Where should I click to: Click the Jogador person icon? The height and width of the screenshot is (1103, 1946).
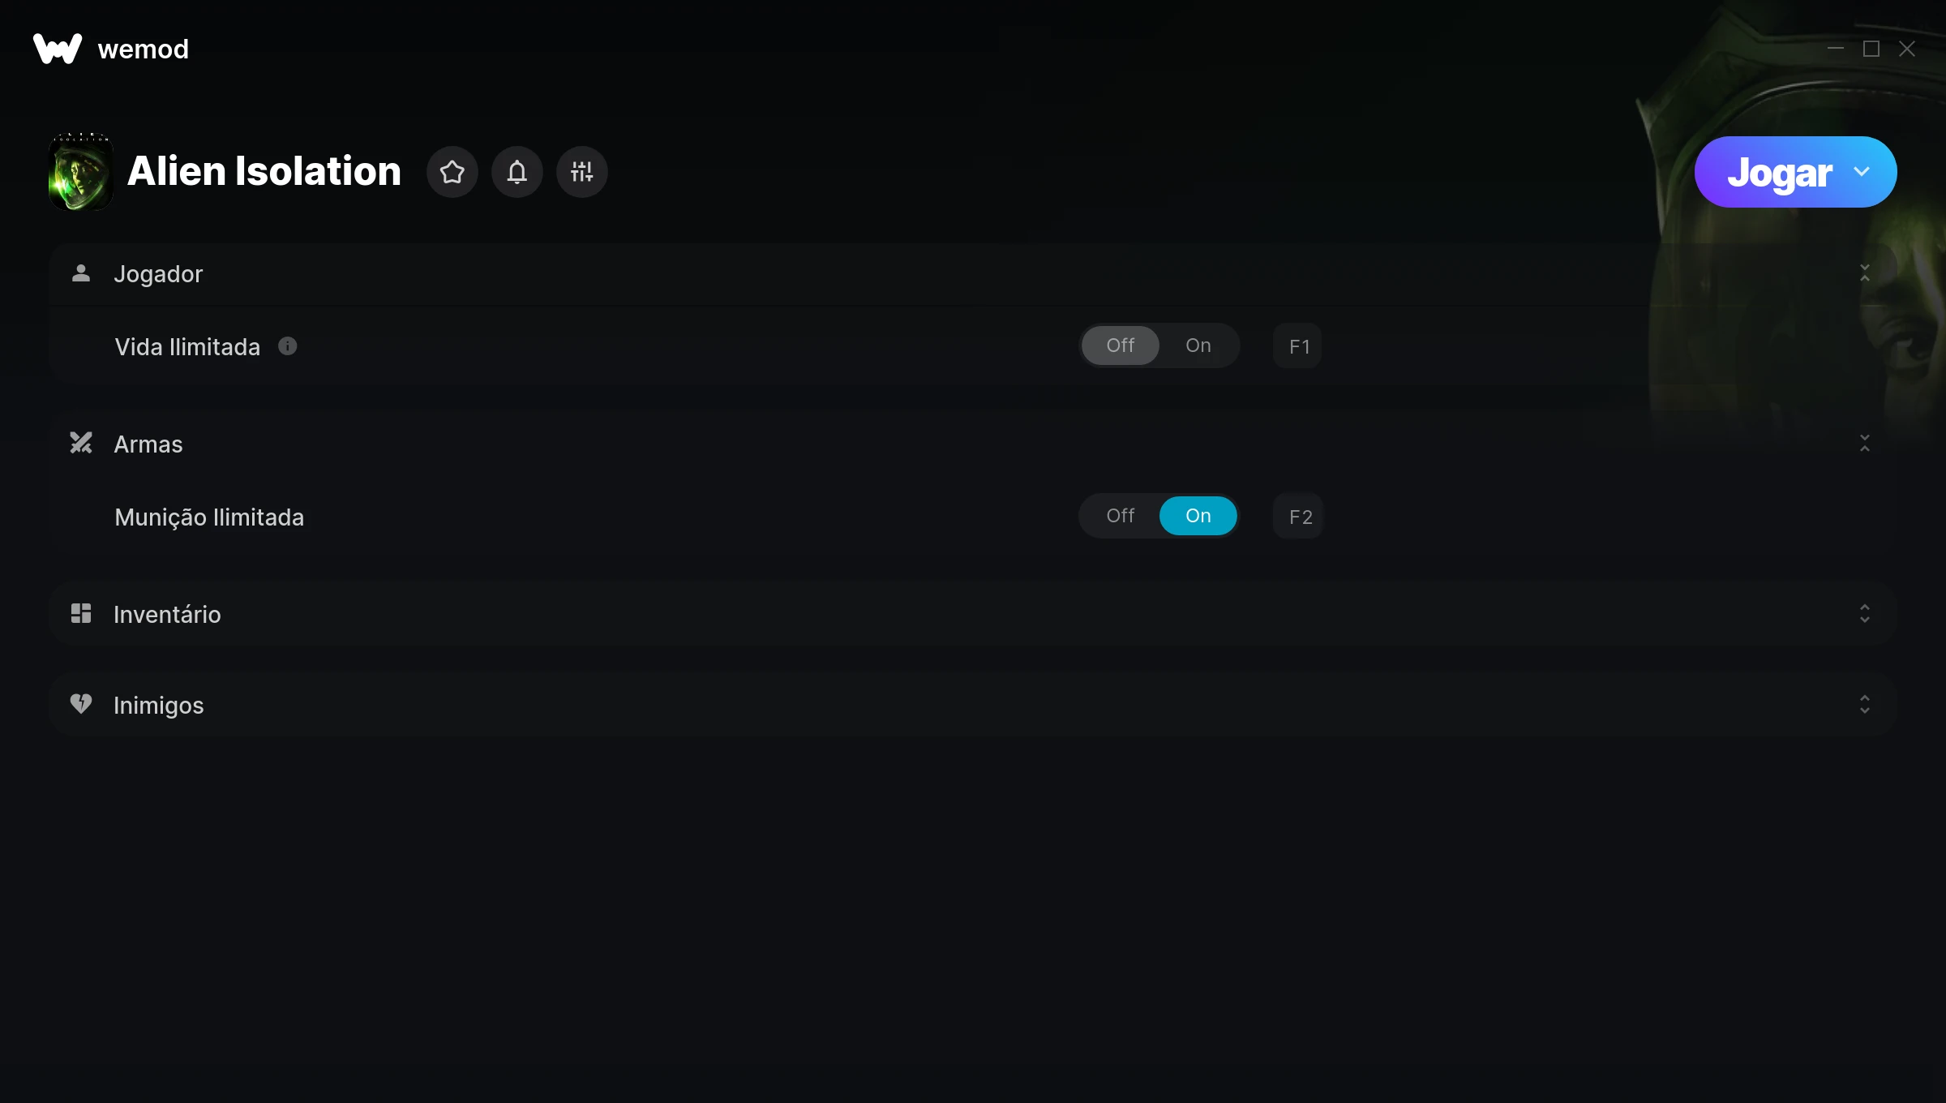point(81,273)
